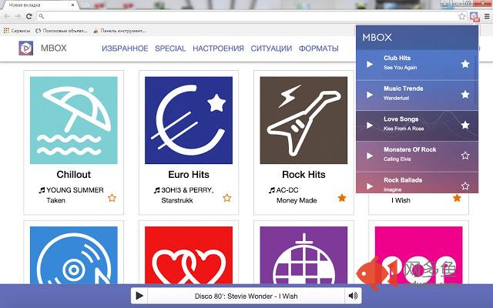
Task: Play the Rock Ballads station in popup
Action: pos(370,186)
